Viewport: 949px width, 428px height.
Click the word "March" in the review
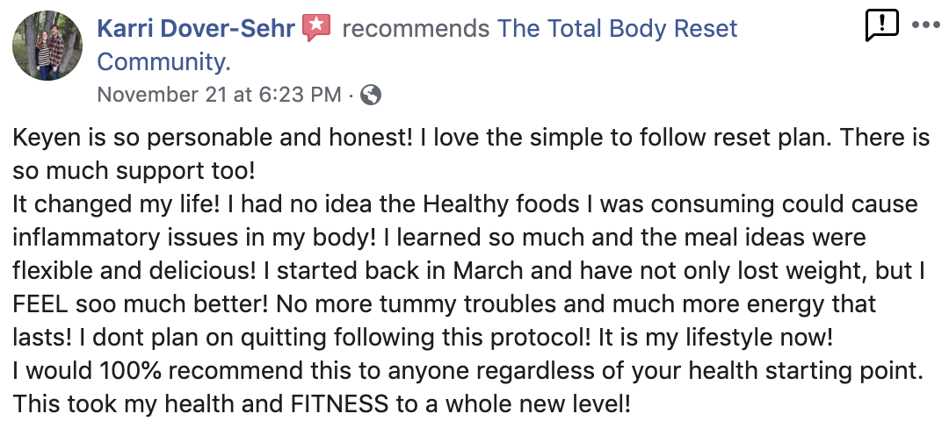pos(483,272)
